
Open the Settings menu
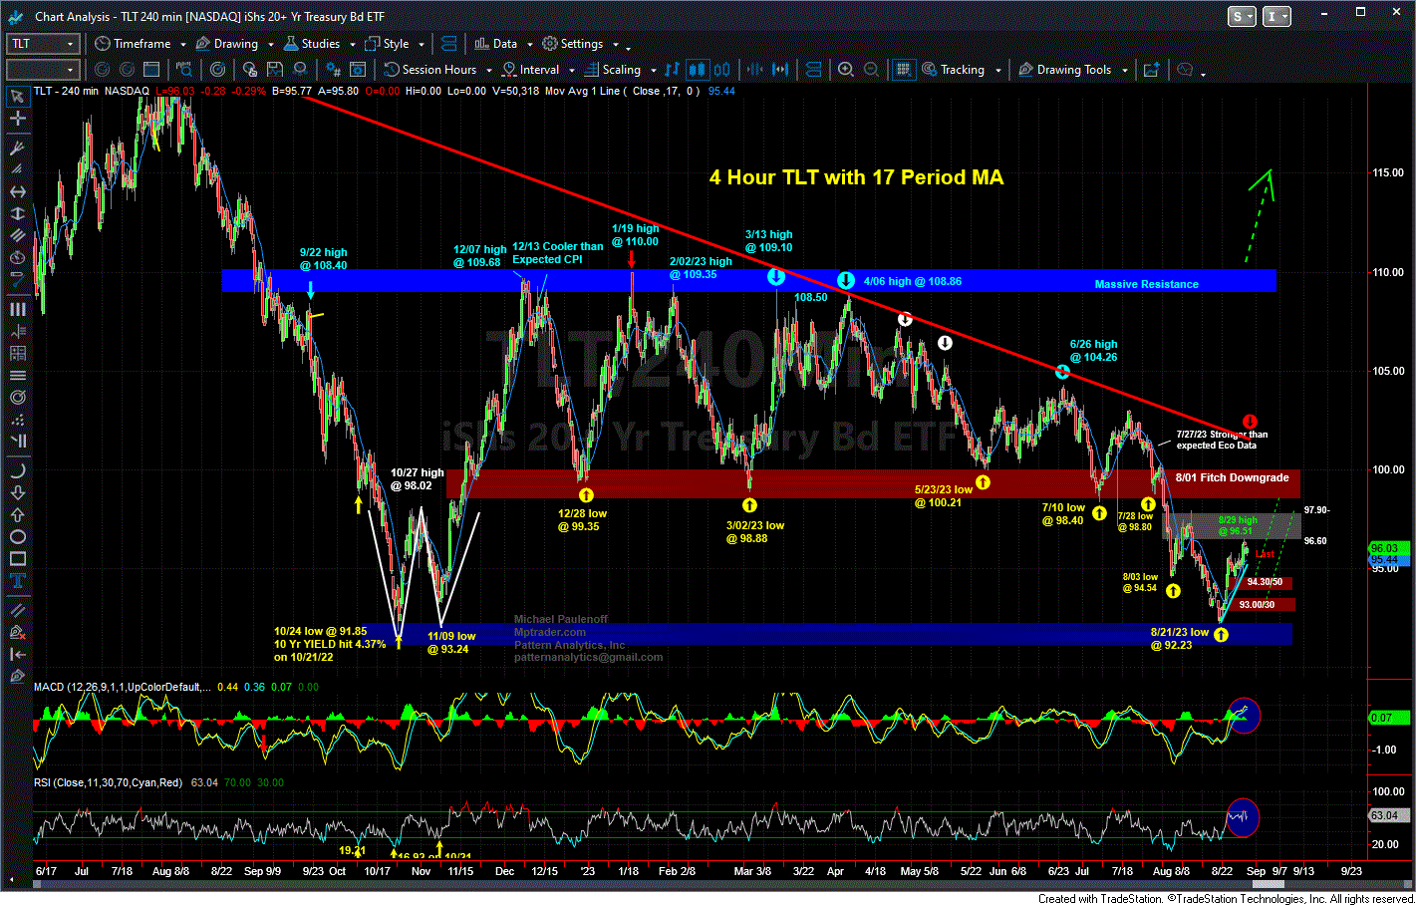coord(573,44)
